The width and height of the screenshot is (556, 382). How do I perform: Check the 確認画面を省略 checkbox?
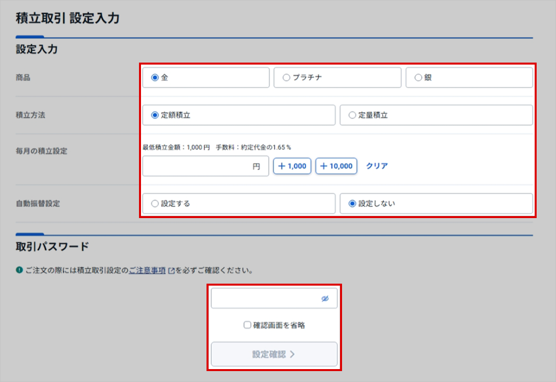tap(247, 325)
